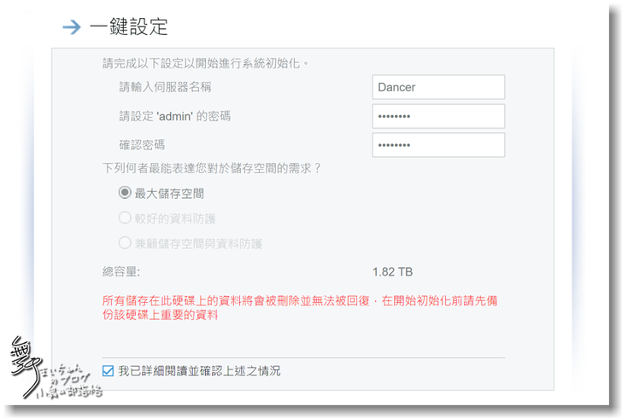Image resolution: width=622 pixels, height=418 pixels.
Task: Click the 確認密碼 password input field
Action: 438,145
